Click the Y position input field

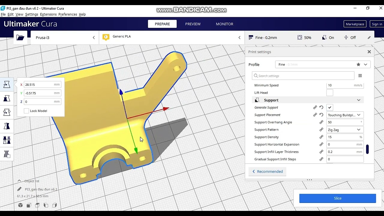tap(43, 93)
